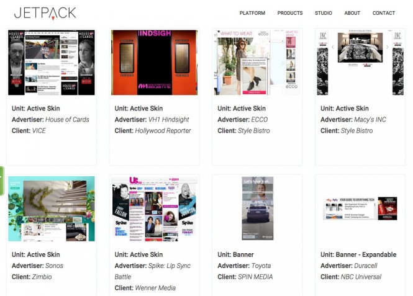413x296 pixels.
Task: Click the Jetpack logo
Action: 45,14
